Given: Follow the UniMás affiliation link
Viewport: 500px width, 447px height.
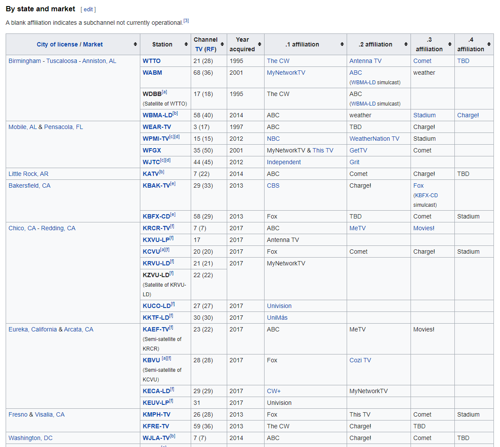Looking at the screenshot, I should coord(277,318).
